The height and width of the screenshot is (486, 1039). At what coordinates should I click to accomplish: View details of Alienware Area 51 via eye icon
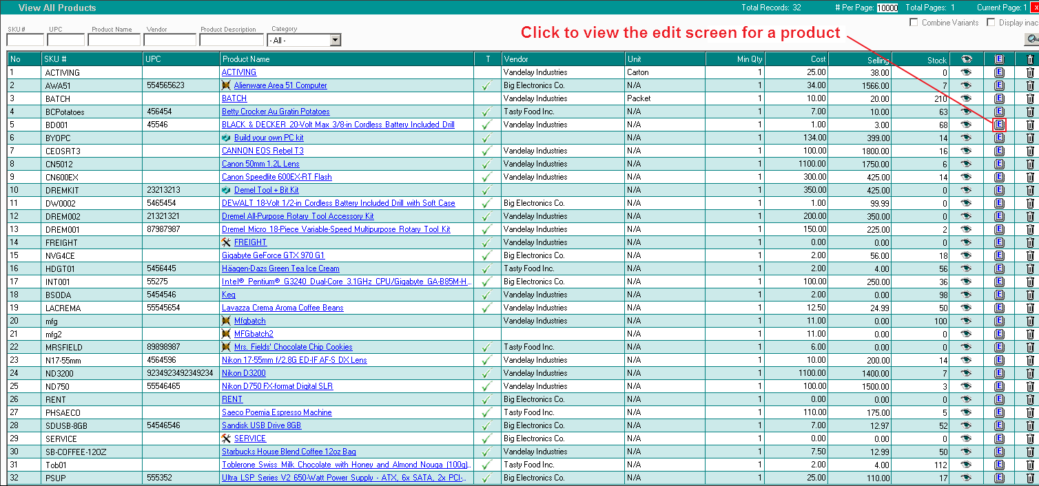(x=966, y=85)
